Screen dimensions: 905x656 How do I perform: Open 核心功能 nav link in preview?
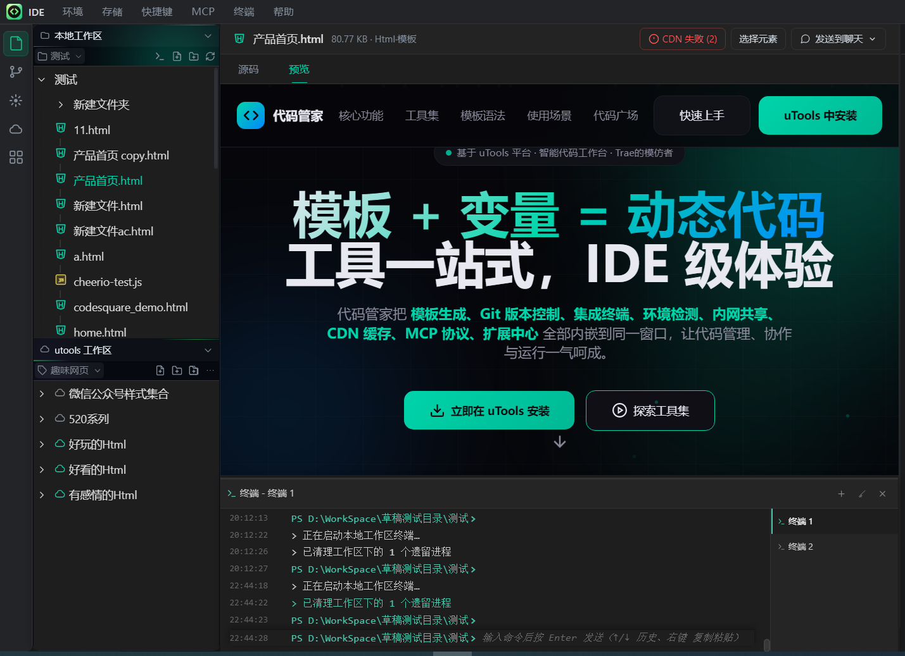[361, 116]
